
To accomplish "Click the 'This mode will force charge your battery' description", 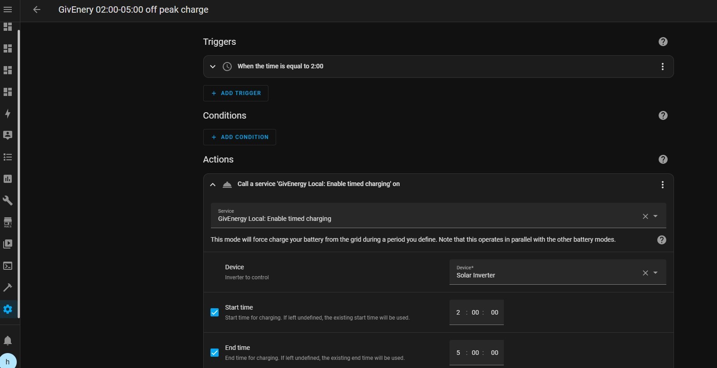I will click(413, 239).
